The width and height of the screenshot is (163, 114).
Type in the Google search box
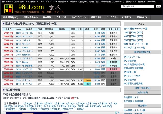(138, 6)
